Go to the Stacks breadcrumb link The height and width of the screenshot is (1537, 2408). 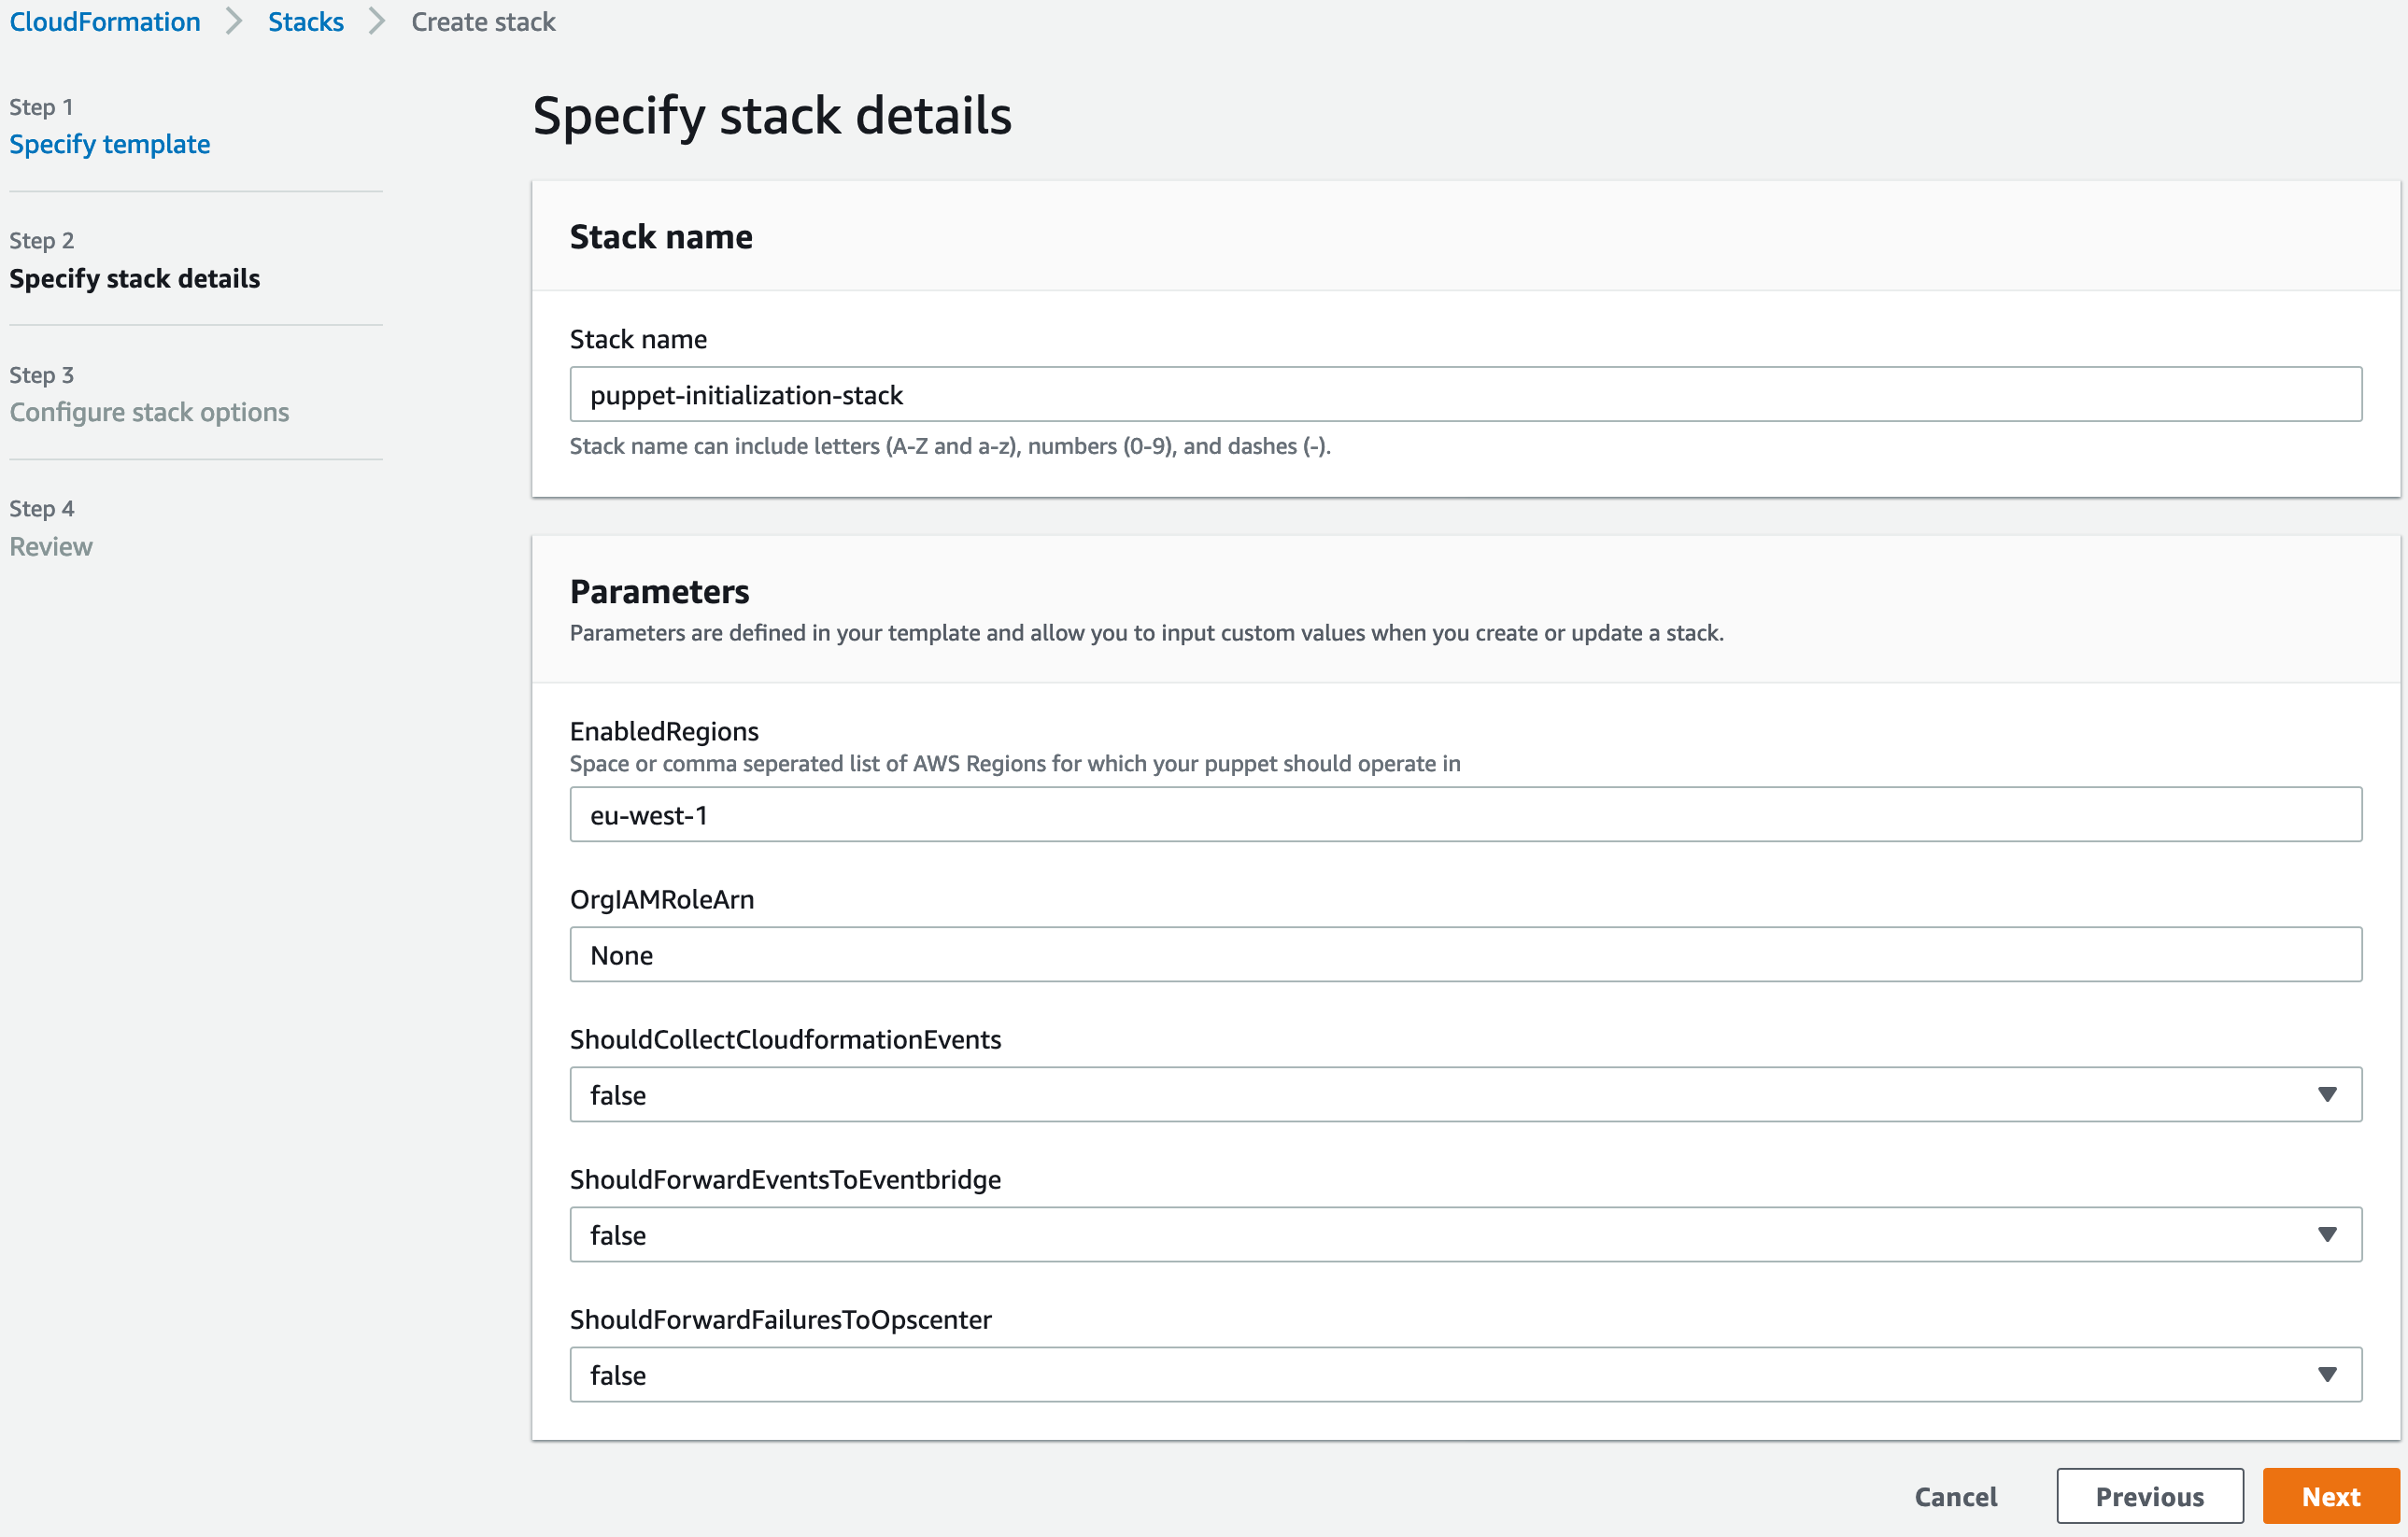pyautogui.click(x=306, y=22)
